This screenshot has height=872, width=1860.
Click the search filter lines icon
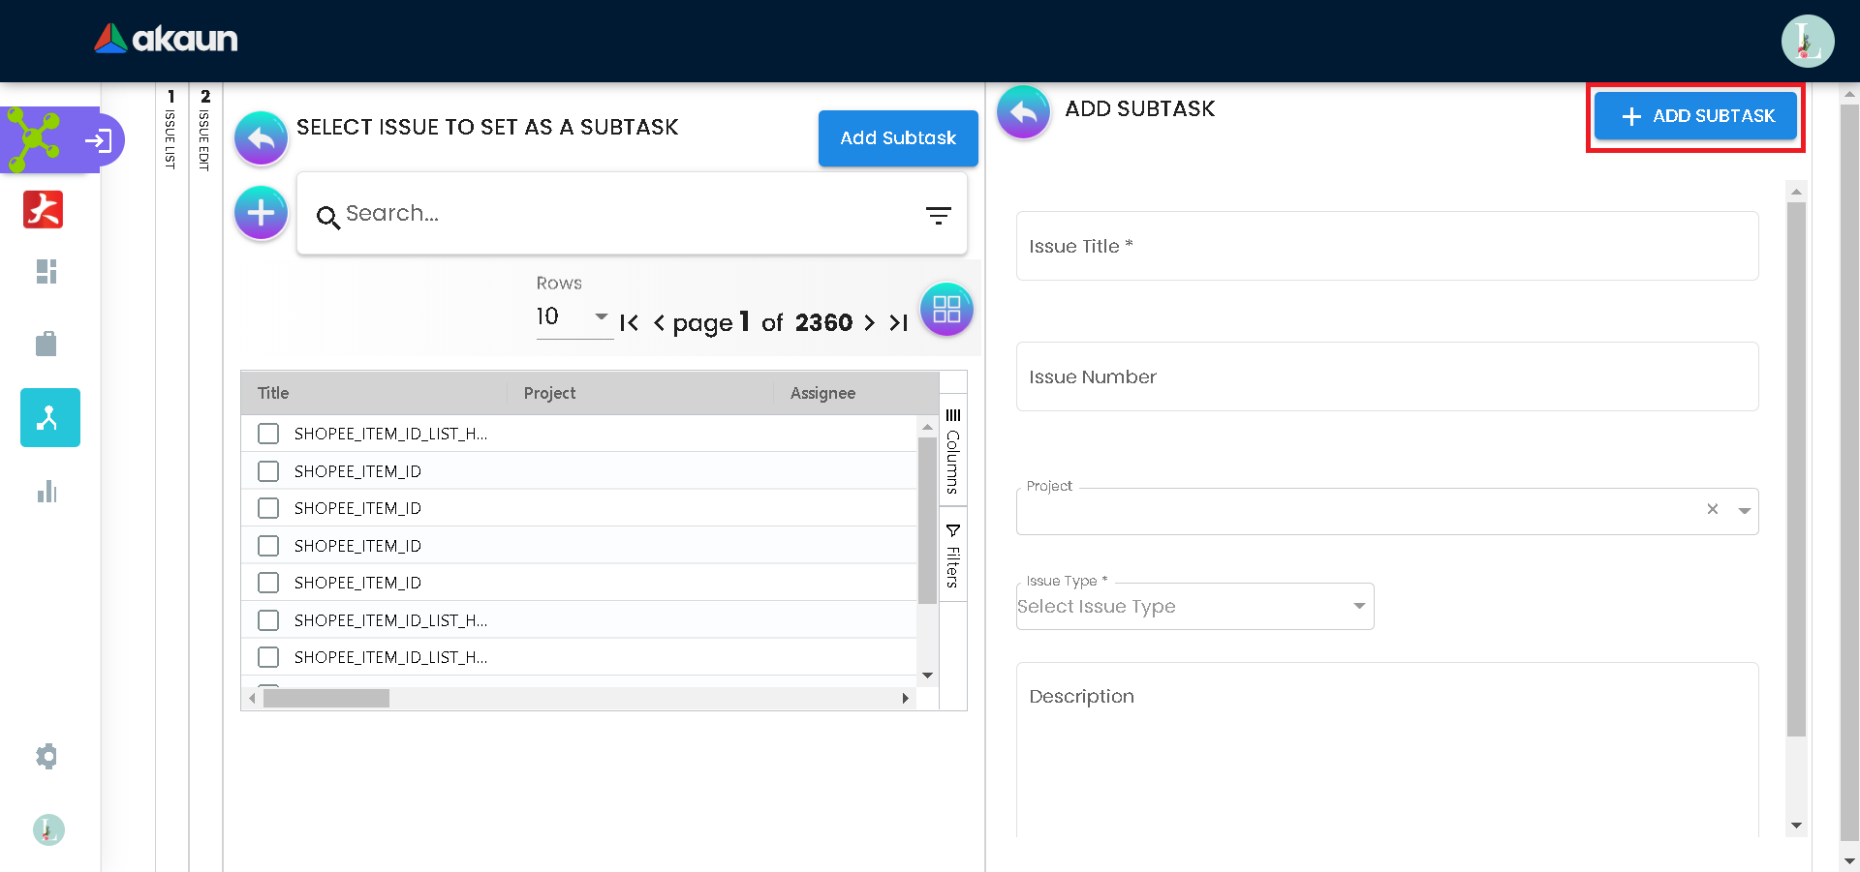[x=938, y=215]
